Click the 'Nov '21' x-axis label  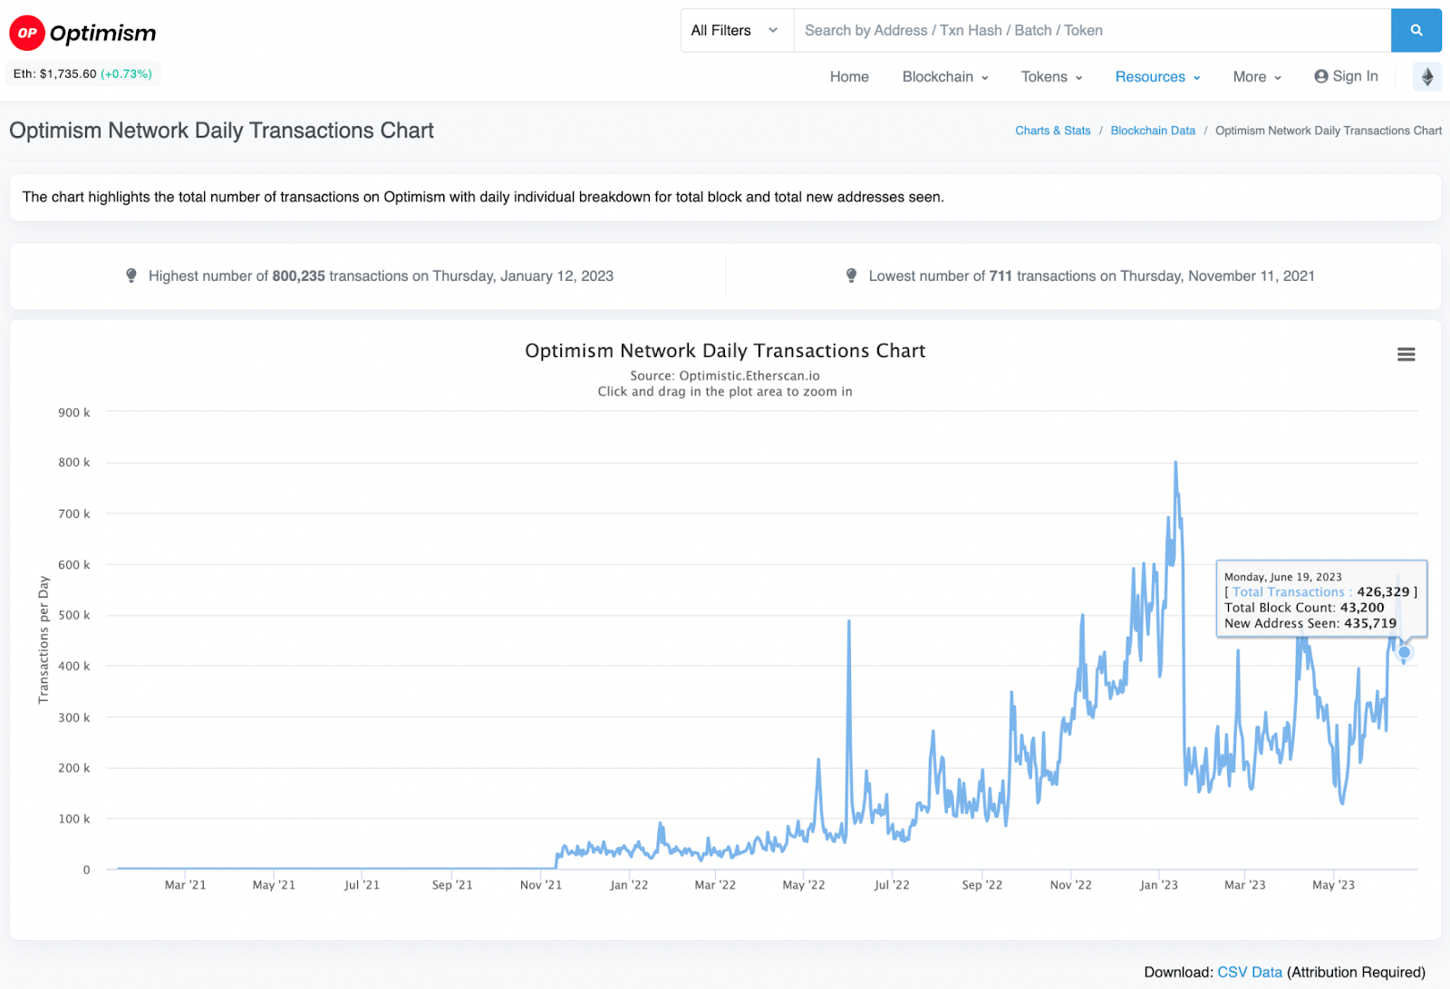tap(541, 885)
